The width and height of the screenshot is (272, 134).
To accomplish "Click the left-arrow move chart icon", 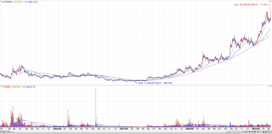I will [252, 132].
